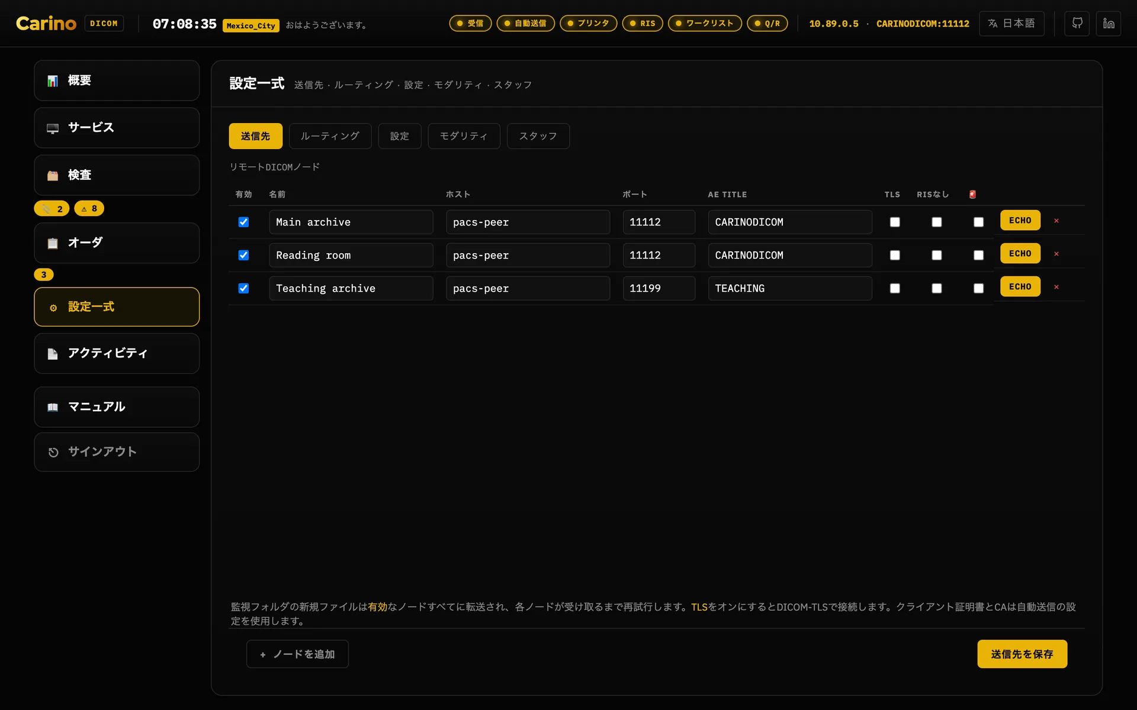Image resolution: width=1137 pixels, height=710 pixels.
Task: Enable TLS for Reading room
Action: (x=895, y=255)
